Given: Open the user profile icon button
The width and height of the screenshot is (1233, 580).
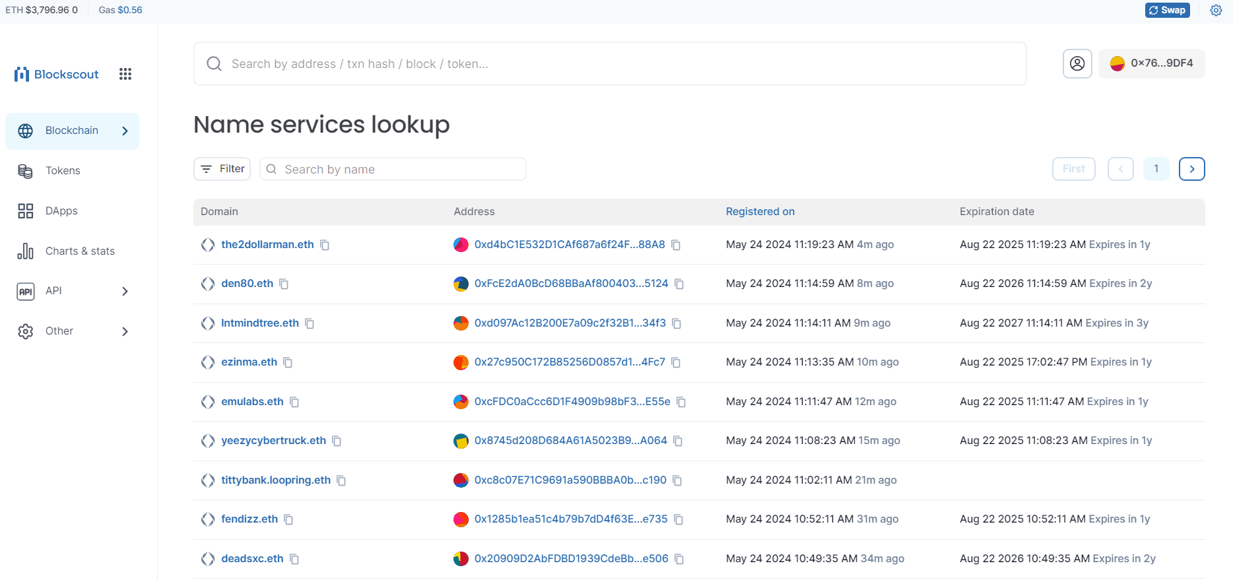Looking at the screenshot, I should [1077, 63].
